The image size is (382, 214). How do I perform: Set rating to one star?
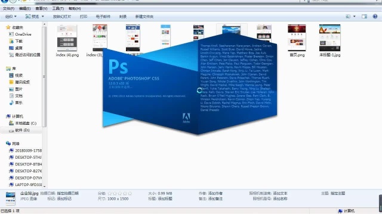(110, 193)
